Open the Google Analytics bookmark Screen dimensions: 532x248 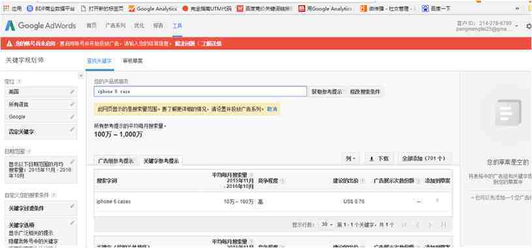pyautogui.click(x=153, y=9)
